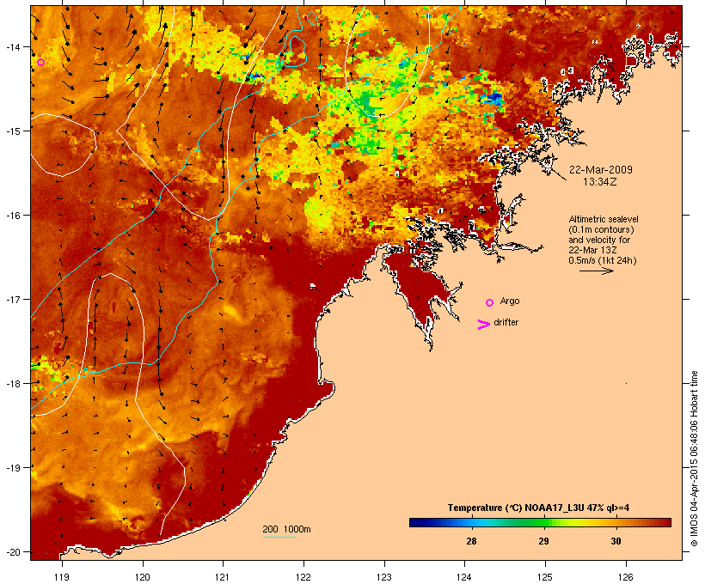The height and width of the screenshot is (584, 705).
Task: Click latitude axis label -18
Action: coord(12,383)
